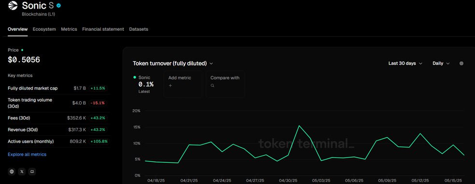Click the 05/09/25 x-axis date label
The width and height of the screenshot is (475, 184).
point(388,181)
